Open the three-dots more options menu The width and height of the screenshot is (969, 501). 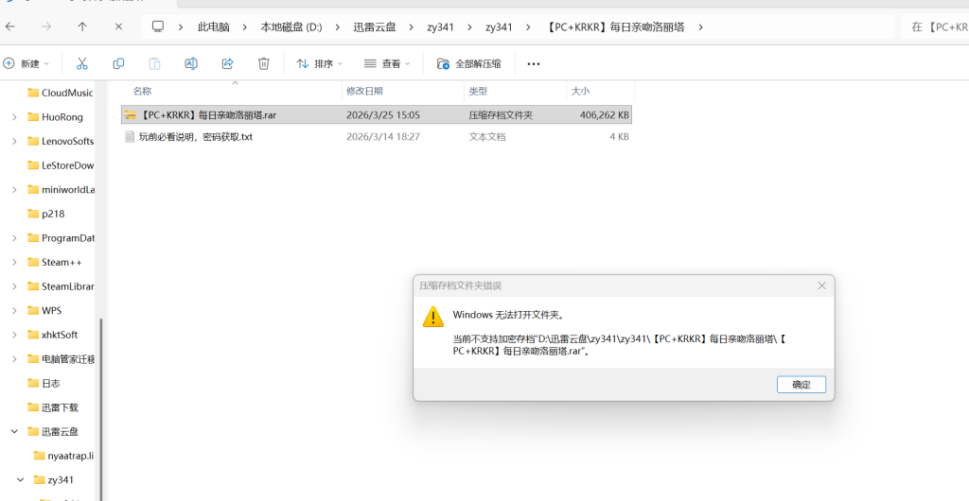[534, 63]
